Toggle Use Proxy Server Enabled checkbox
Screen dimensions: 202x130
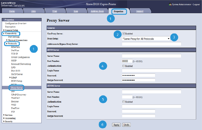pos(124,34)
